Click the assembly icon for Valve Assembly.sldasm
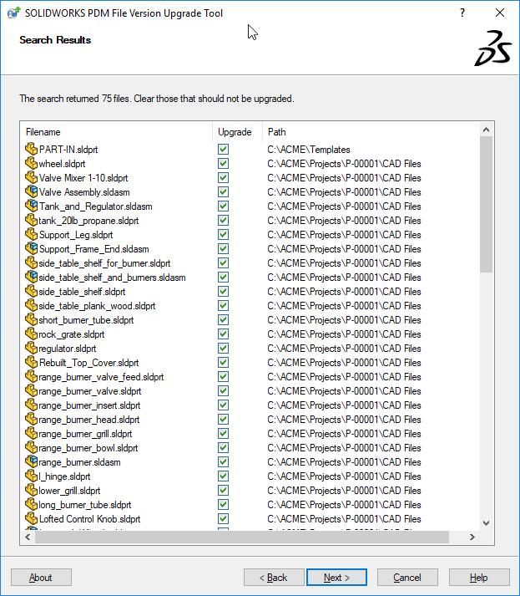520x596 pixels. (x=31, y=191)
